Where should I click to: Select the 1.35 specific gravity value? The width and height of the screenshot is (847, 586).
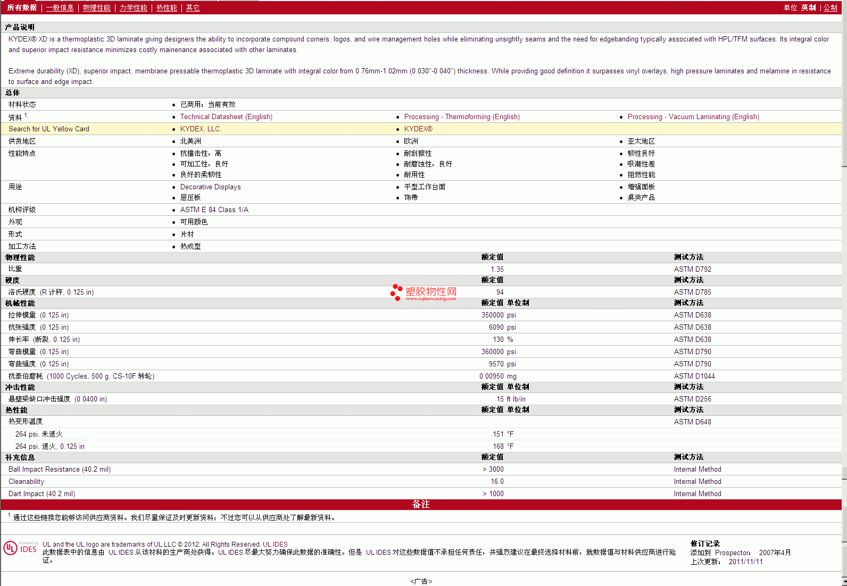[x=497, y=270]
